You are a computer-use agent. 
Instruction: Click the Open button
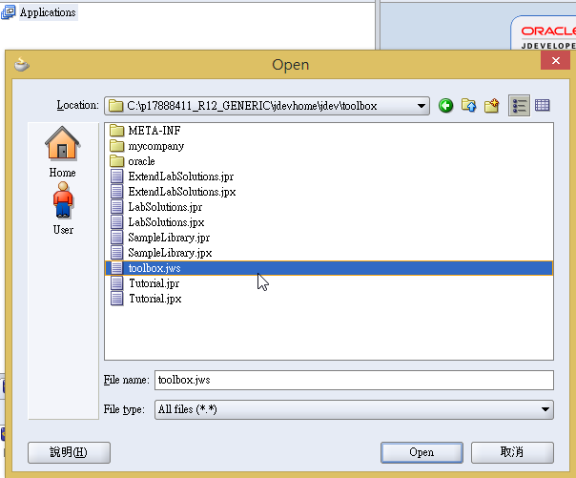coord(422,452)
